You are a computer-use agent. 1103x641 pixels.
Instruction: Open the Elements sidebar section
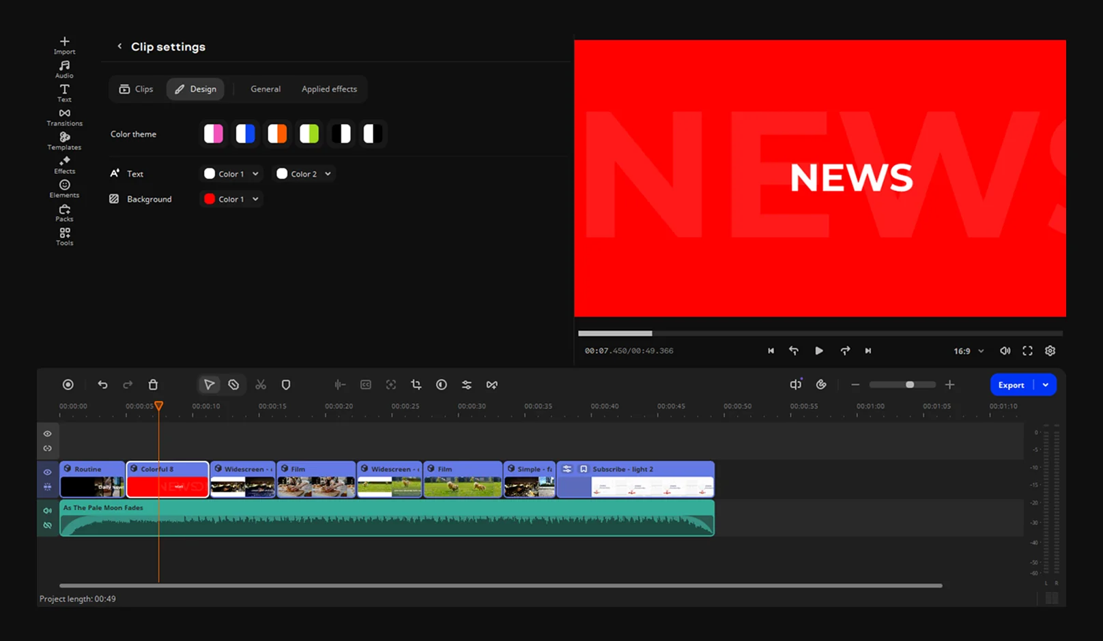(64, 189)
